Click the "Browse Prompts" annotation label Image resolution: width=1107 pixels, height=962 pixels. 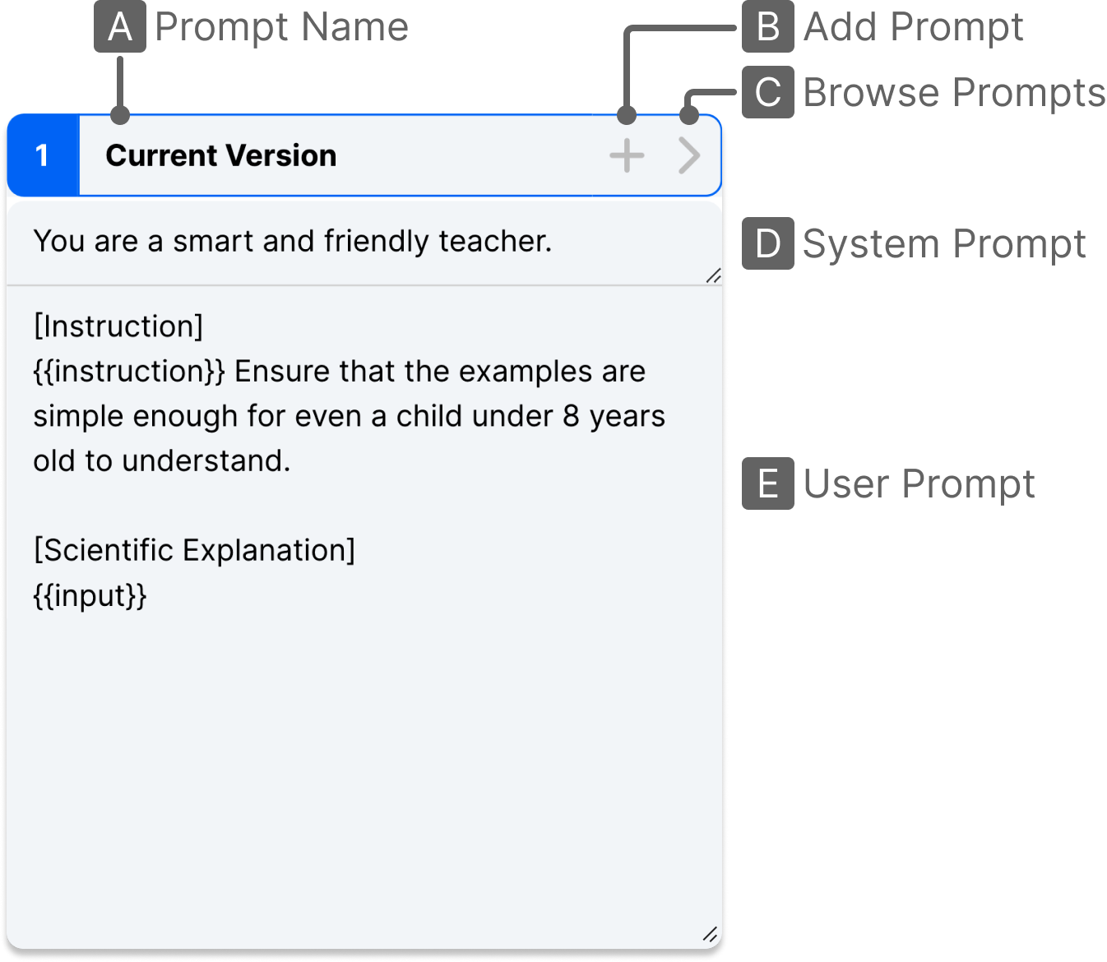tap(953, 92)
